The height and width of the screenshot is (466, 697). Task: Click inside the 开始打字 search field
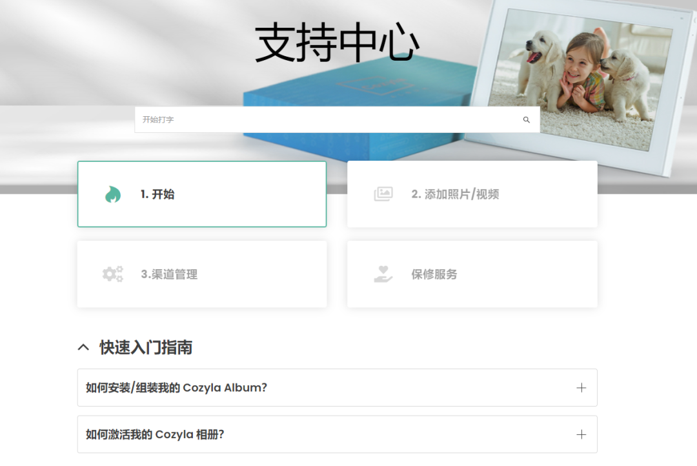point(290,119)
